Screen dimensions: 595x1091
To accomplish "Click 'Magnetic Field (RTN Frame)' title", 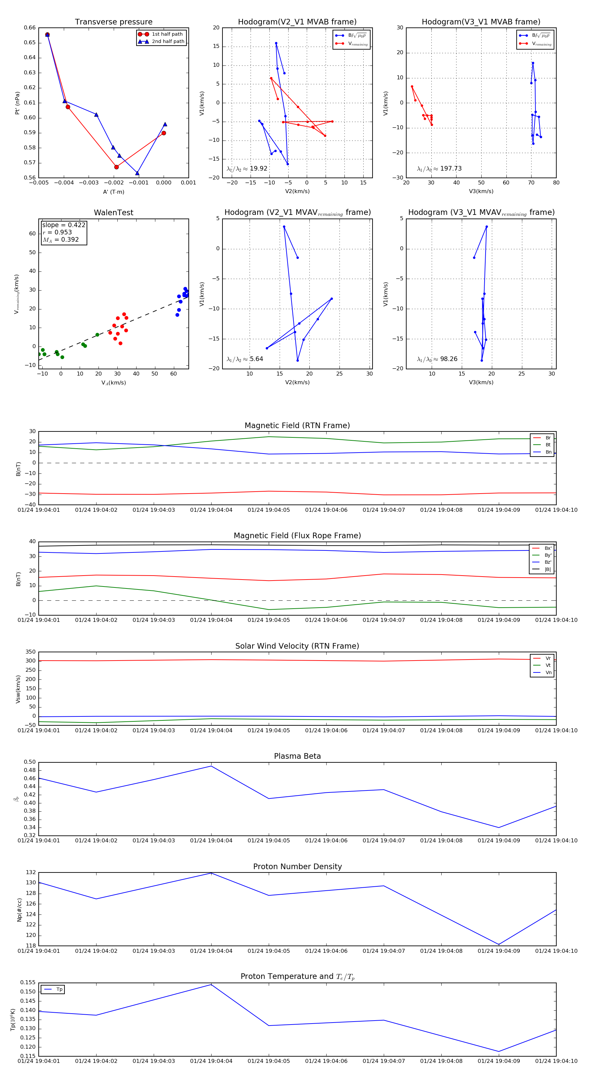I will click(297, 425).
